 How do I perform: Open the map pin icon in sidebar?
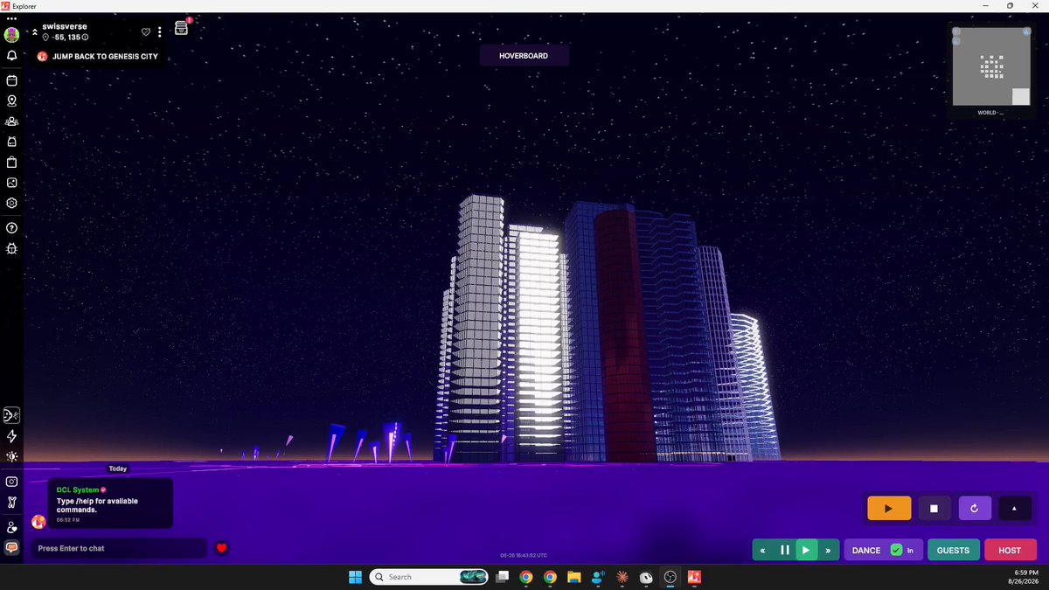click(12, 101)
